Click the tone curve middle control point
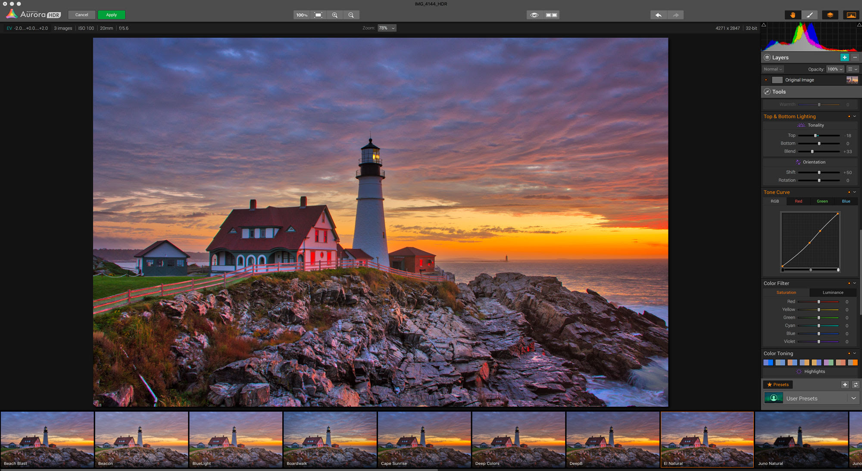Screen dimensions: 862x471 point(809,243)
